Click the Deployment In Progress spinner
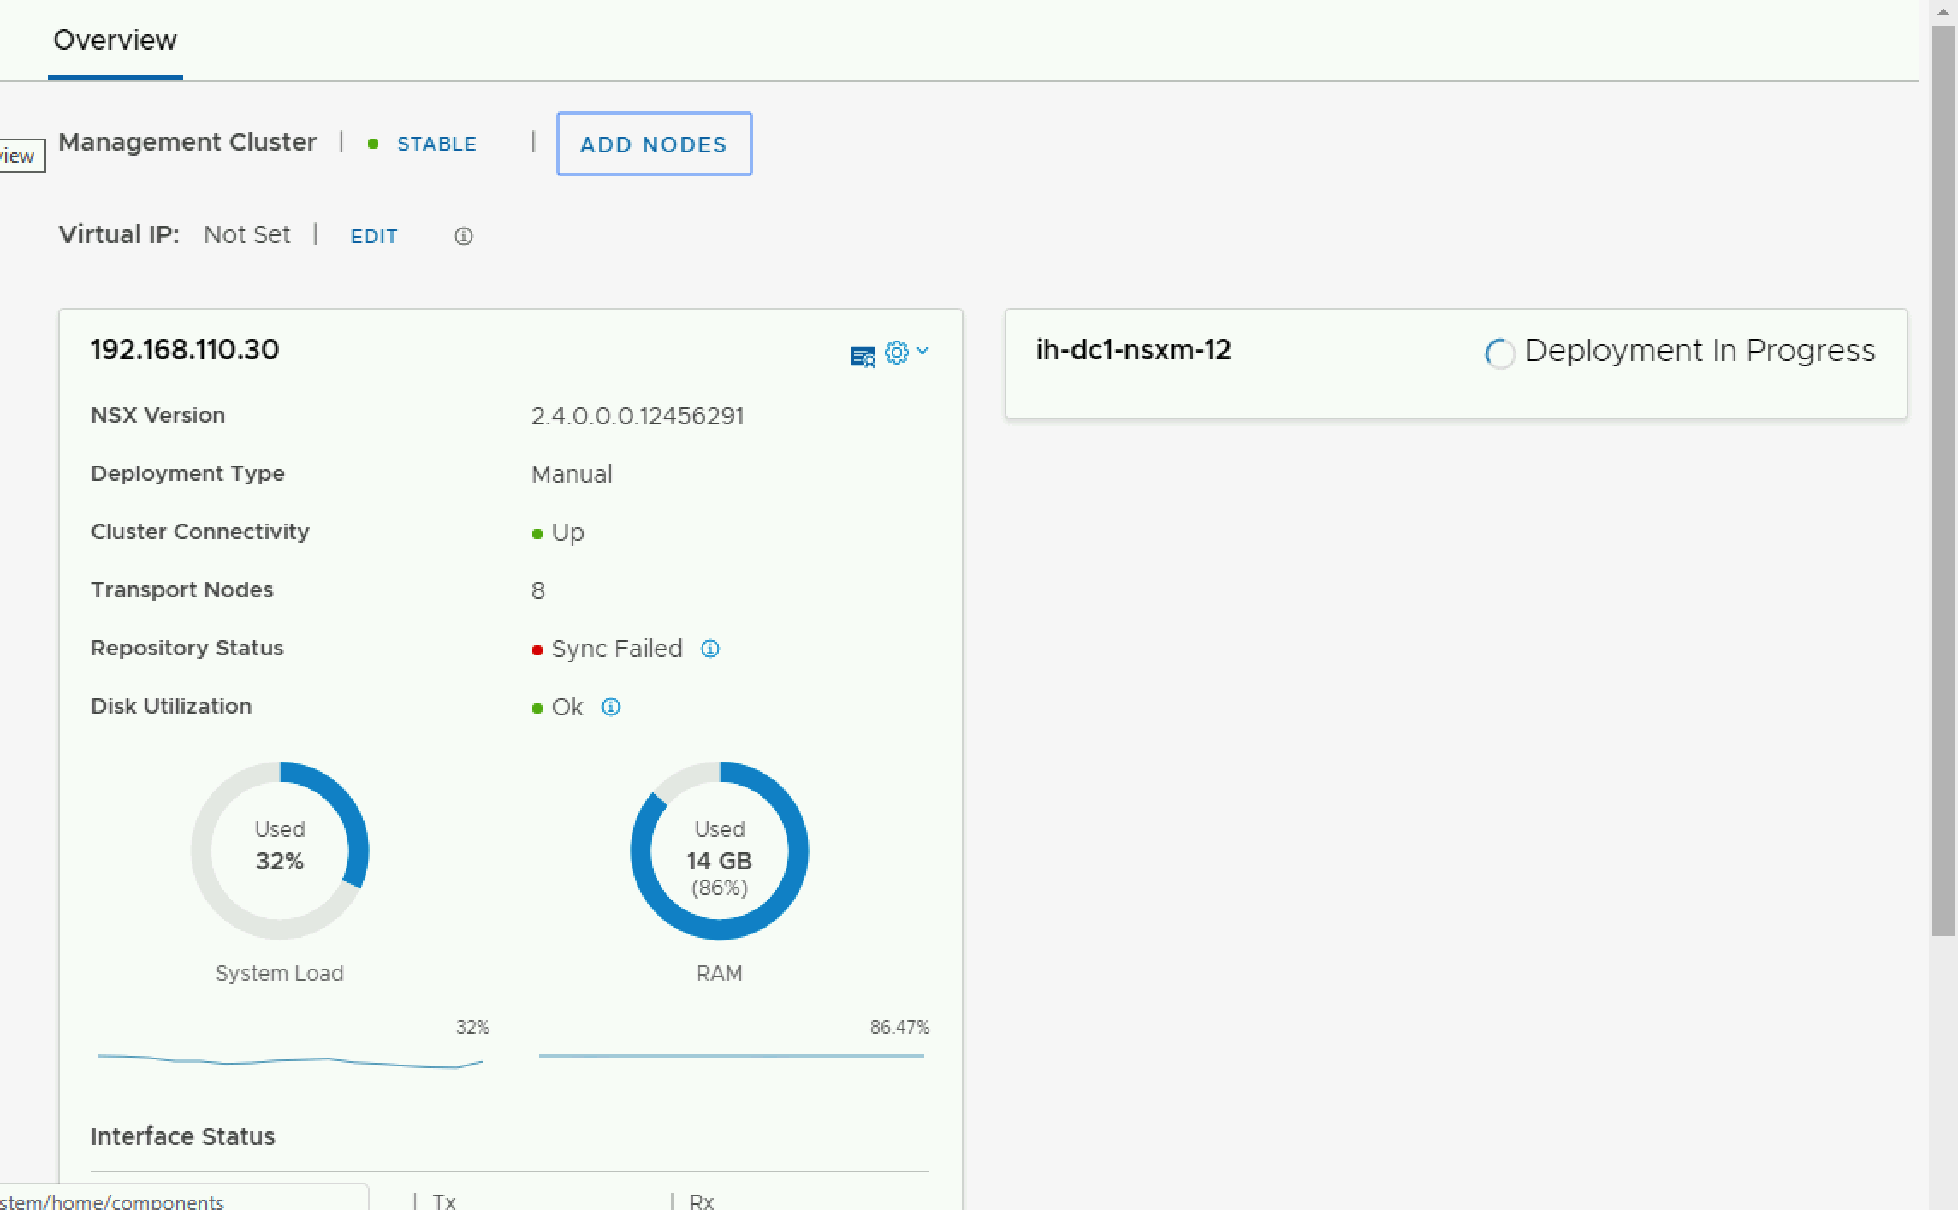This screenshot has height=1210, width=1958. (1499, 353)
